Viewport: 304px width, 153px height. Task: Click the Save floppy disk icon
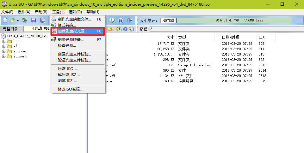click(34, 21)
